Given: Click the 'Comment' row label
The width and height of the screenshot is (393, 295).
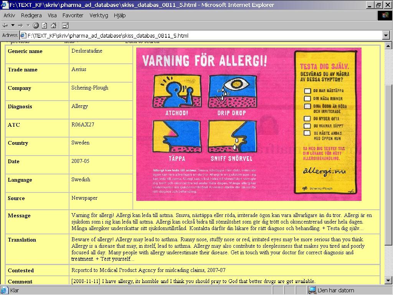Looking at the screenshot, I should tap(20, 282).
